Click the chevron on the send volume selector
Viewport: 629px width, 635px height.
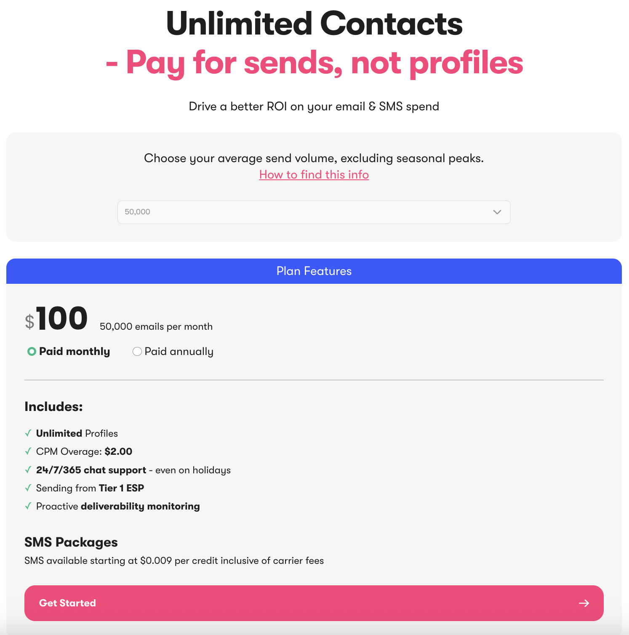[x=497, y=212]
